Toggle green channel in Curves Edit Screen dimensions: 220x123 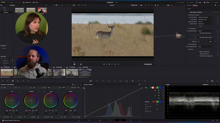point(157,87)
